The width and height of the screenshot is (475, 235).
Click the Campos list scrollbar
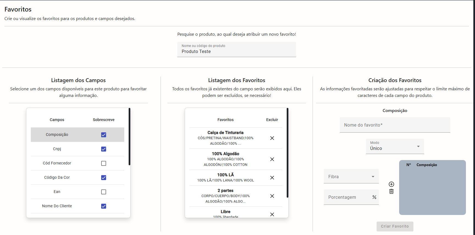129,137
